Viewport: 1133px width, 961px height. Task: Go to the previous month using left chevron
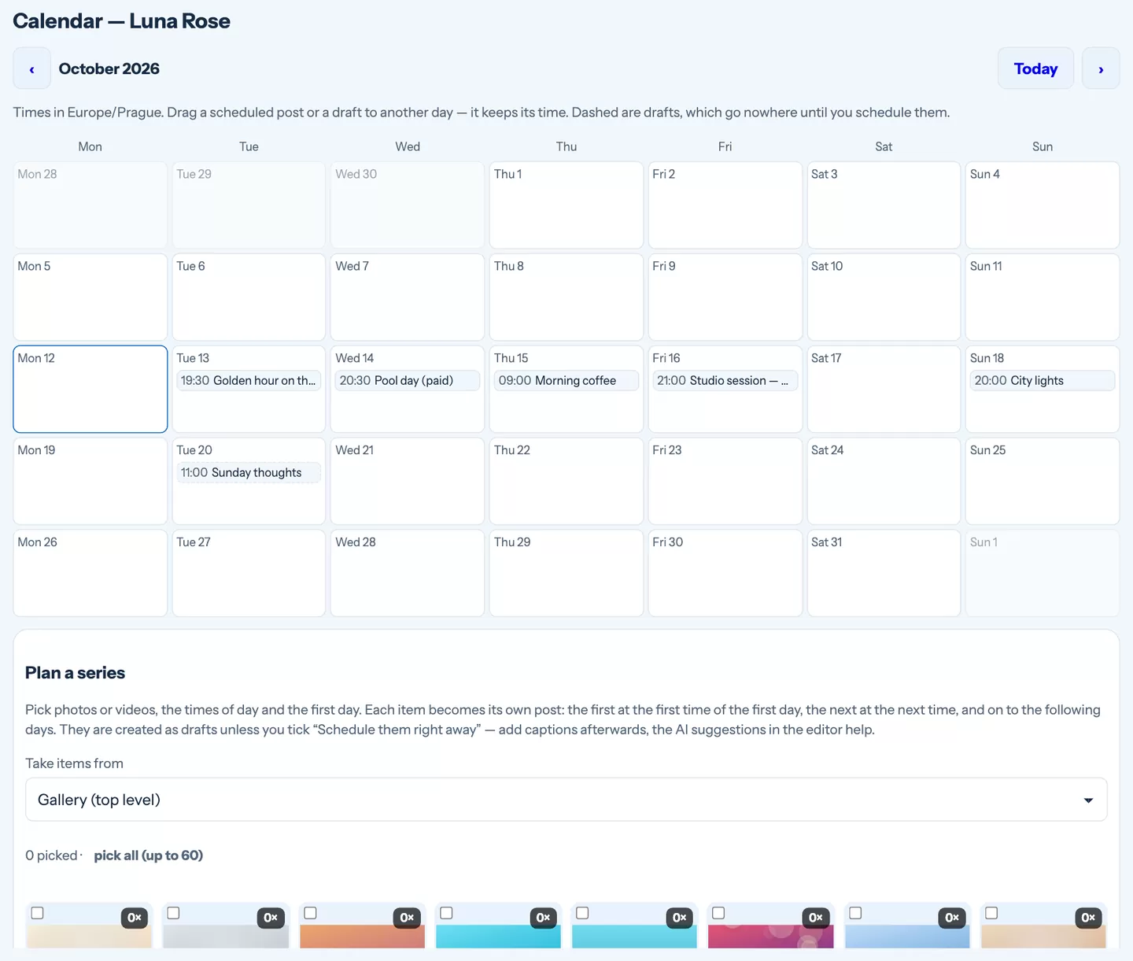[x=31, y=68]
